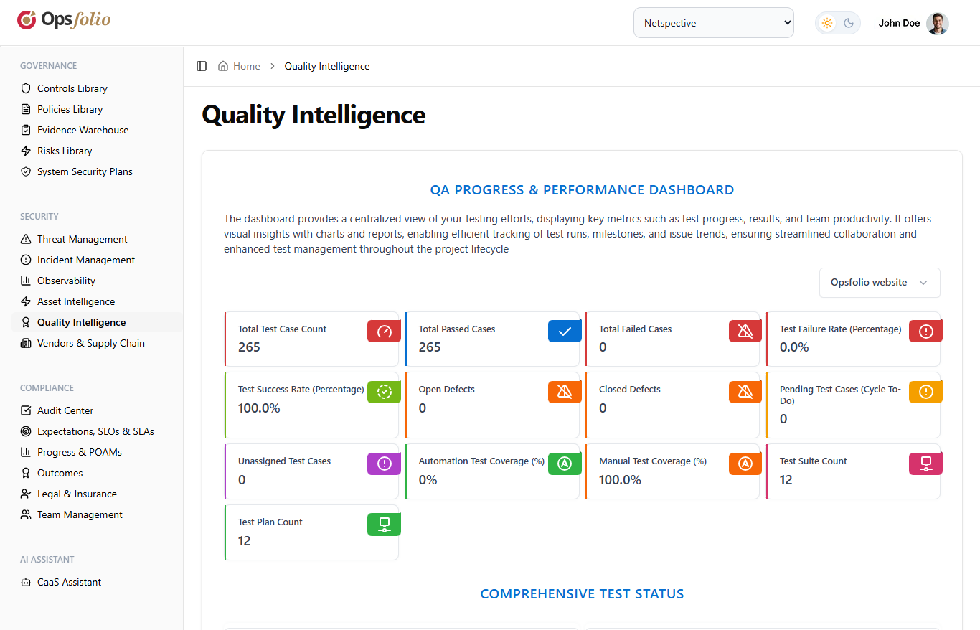Click the orange icon on Closed Defects card

745,392
